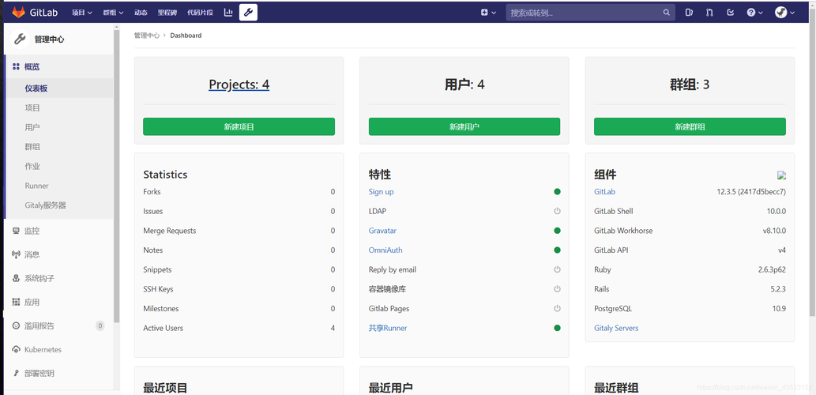Click the green status dot for Gravatar
The width and height of the screenshot is (816, 395).
click(558, 231)
